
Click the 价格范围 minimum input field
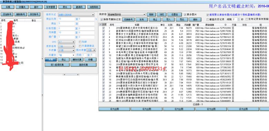tap(67, 29)
